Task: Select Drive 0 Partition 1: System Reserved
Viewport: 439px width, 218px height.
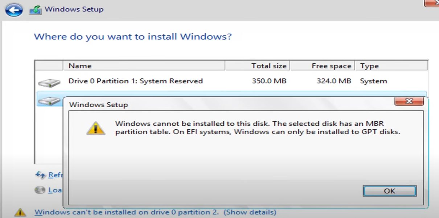Action: coord(232,81)
